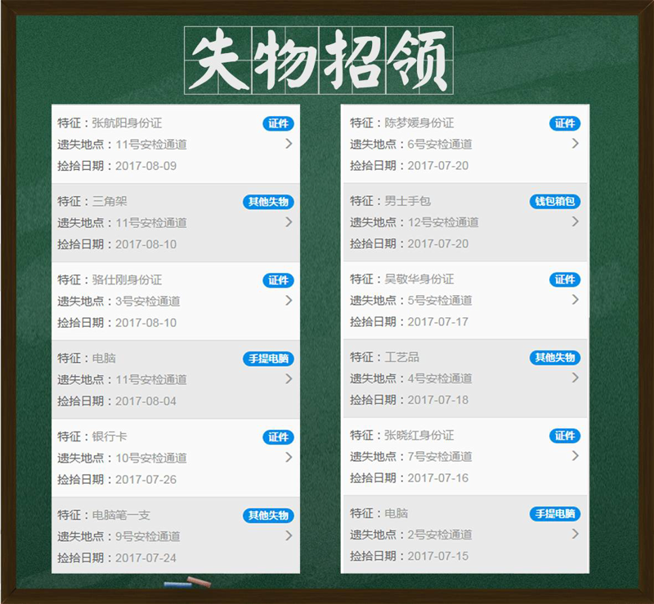Click date 捡拾日期：2017-07-16

(410, 478)
